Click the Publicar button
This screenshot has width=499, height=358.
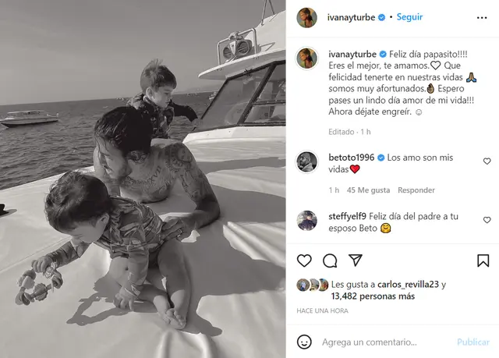(473, 342)
